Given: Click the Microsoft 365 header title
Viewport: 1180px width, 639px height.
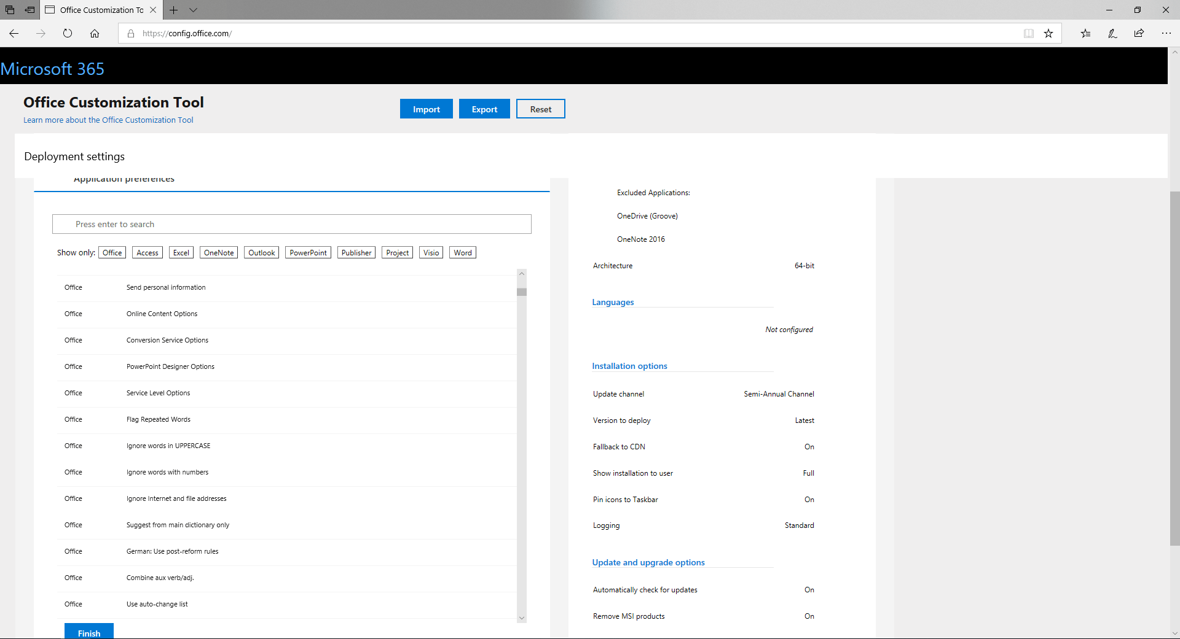Looking at the screenshot, I should pyautogui.click(x=52, y=69).
